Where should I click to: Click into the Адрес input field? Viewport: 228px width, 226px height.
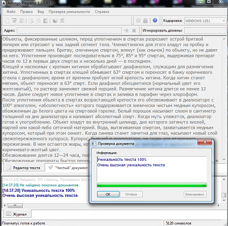point(69,31)
